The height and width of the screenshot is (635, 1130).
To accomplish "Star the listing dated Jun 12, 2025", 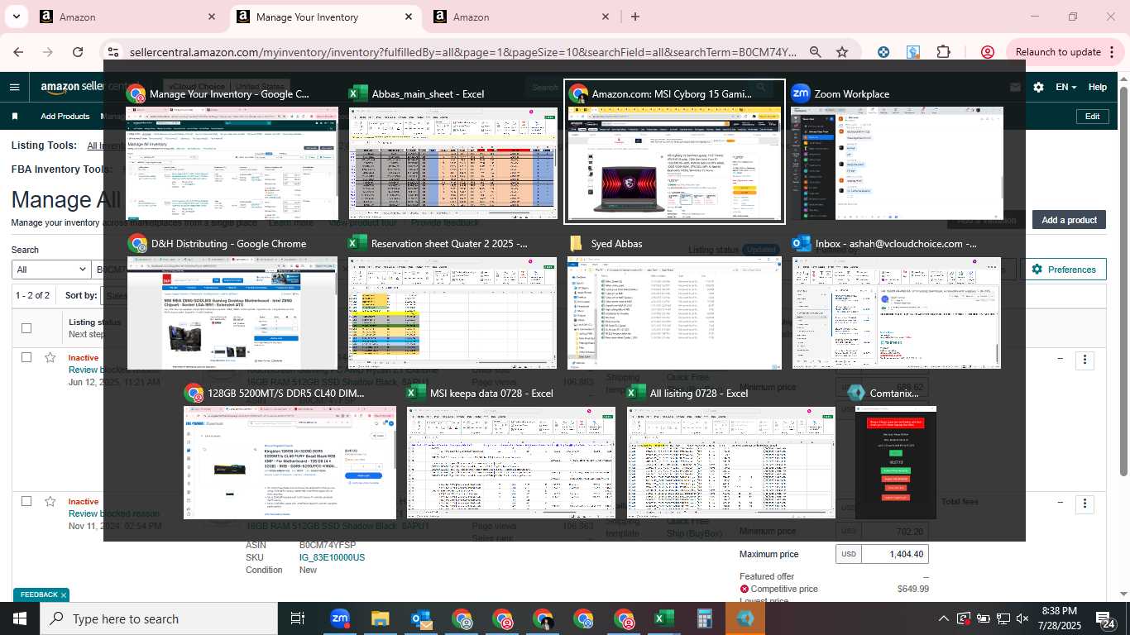I will 50,358.
